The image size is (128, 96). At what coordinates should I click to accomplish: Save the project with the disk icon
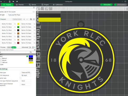[x=10, y=2]
